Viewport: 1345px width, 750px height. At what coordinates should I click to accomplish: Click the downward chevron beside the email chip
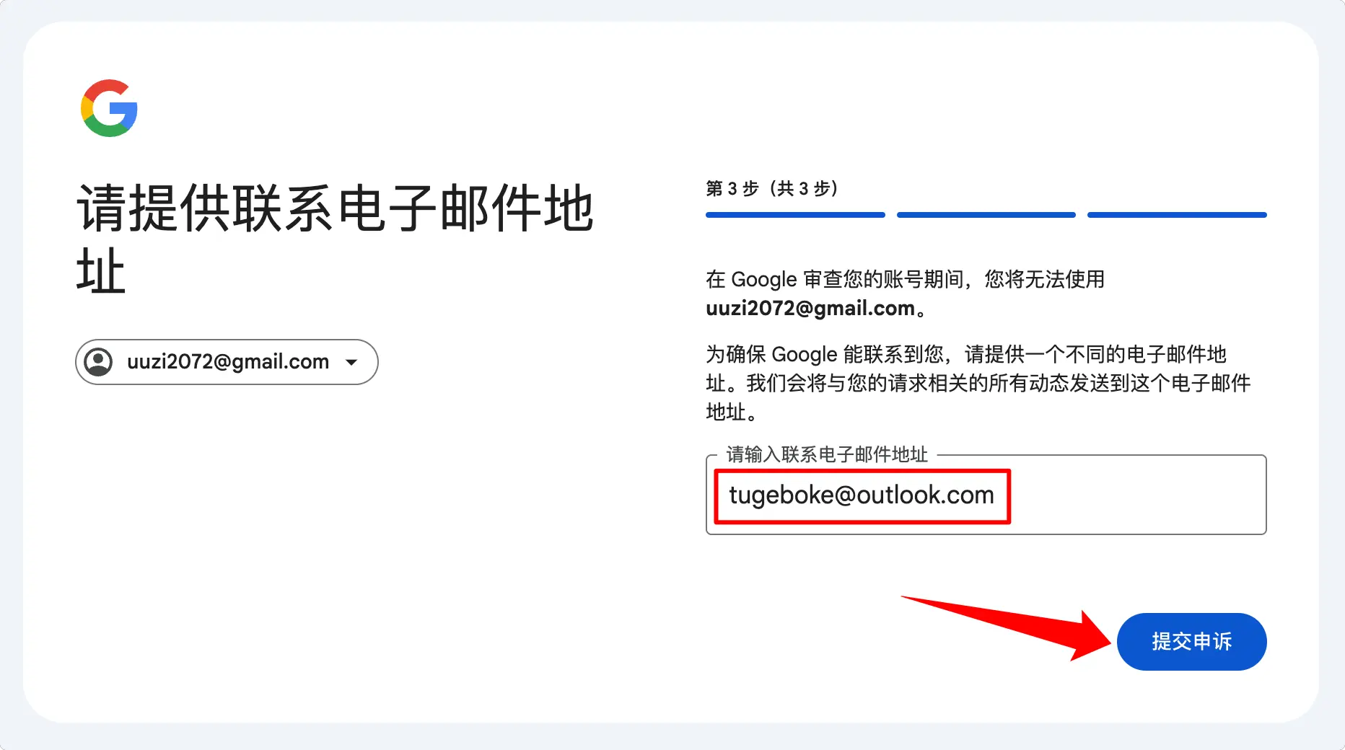point(351,362)
